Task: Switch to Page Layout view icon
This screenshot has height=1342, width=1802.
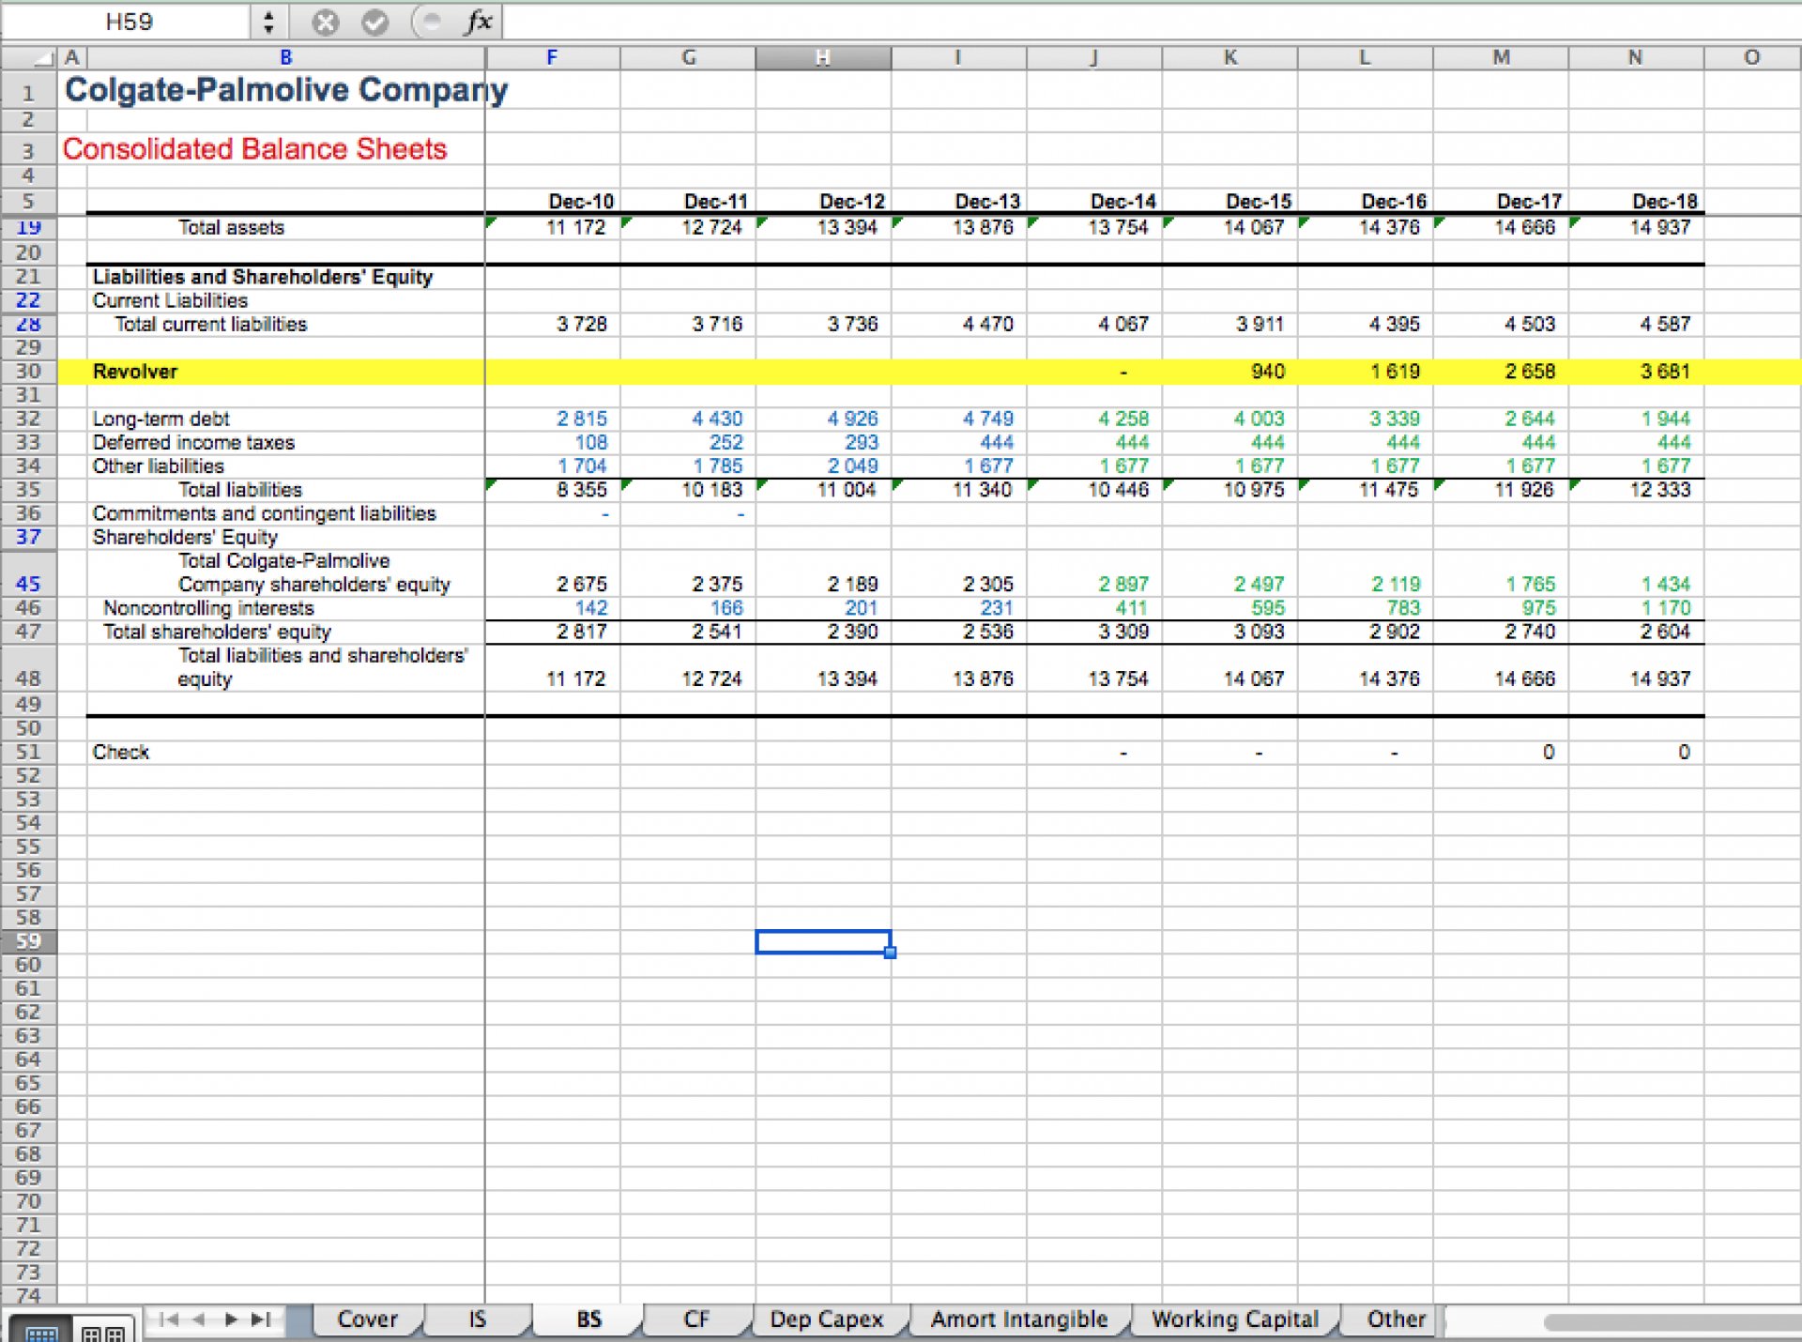Action: point(103,1330)
